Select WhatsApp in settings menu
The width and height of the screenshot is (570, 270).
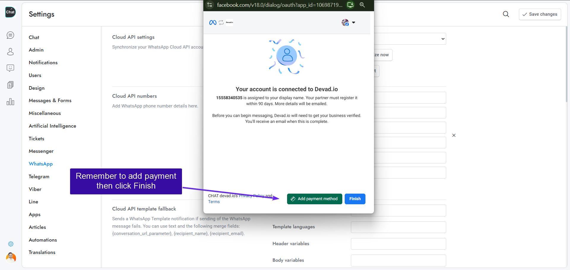(41, 164)
